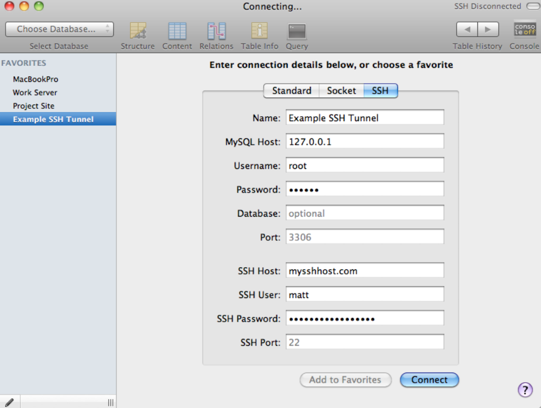Click the MySQL Host field
Image resolution: width=541 pixels, height=408 pixels.
(x=365, y=141)
